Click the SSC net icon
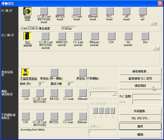Viewport: 164px width, 140px height. click(x=142, y=11)
